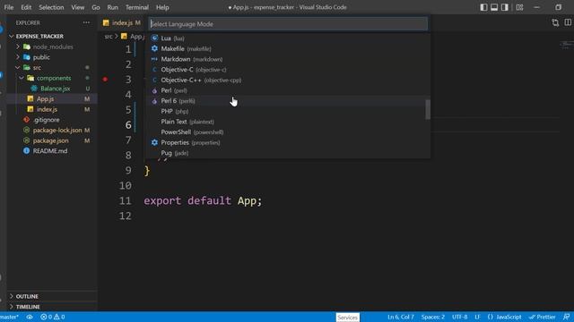Select Markdown language mode
Image resolution: width=574 pixels, height=322 pixels.
(287, 59)
